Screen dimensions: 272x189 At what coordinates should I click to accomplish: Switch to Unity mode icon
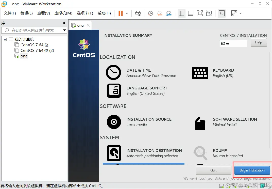click(x=209, y=13)
